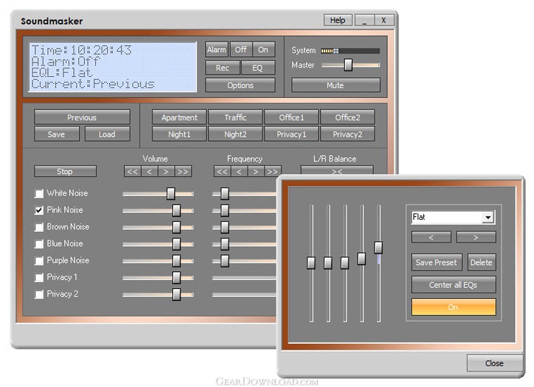
Task: Tick the Privacy 1 checkbox
Action: pos(40,278)
